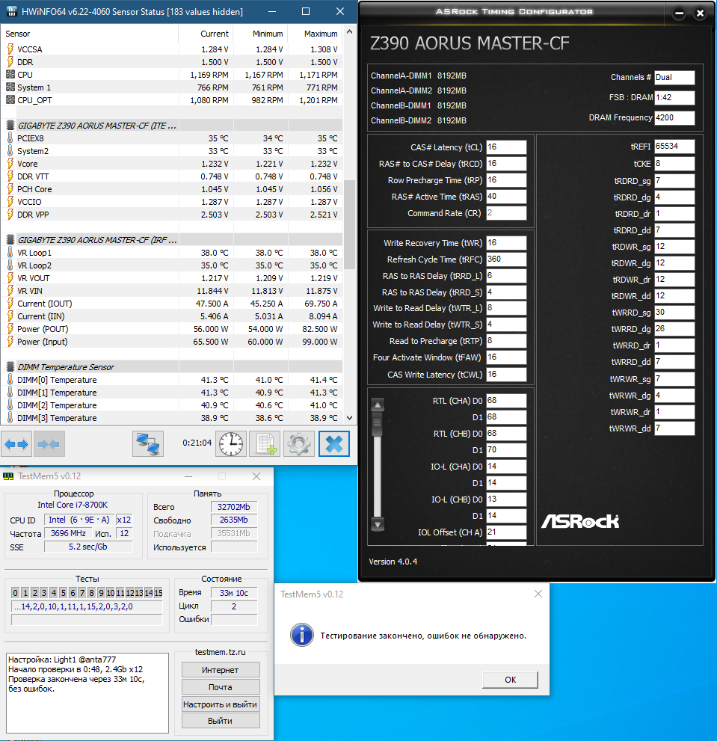Click the TestMem5 app icon in title bar
The width and height of the screenshot is (717, 741).
[x=8, y=476]
